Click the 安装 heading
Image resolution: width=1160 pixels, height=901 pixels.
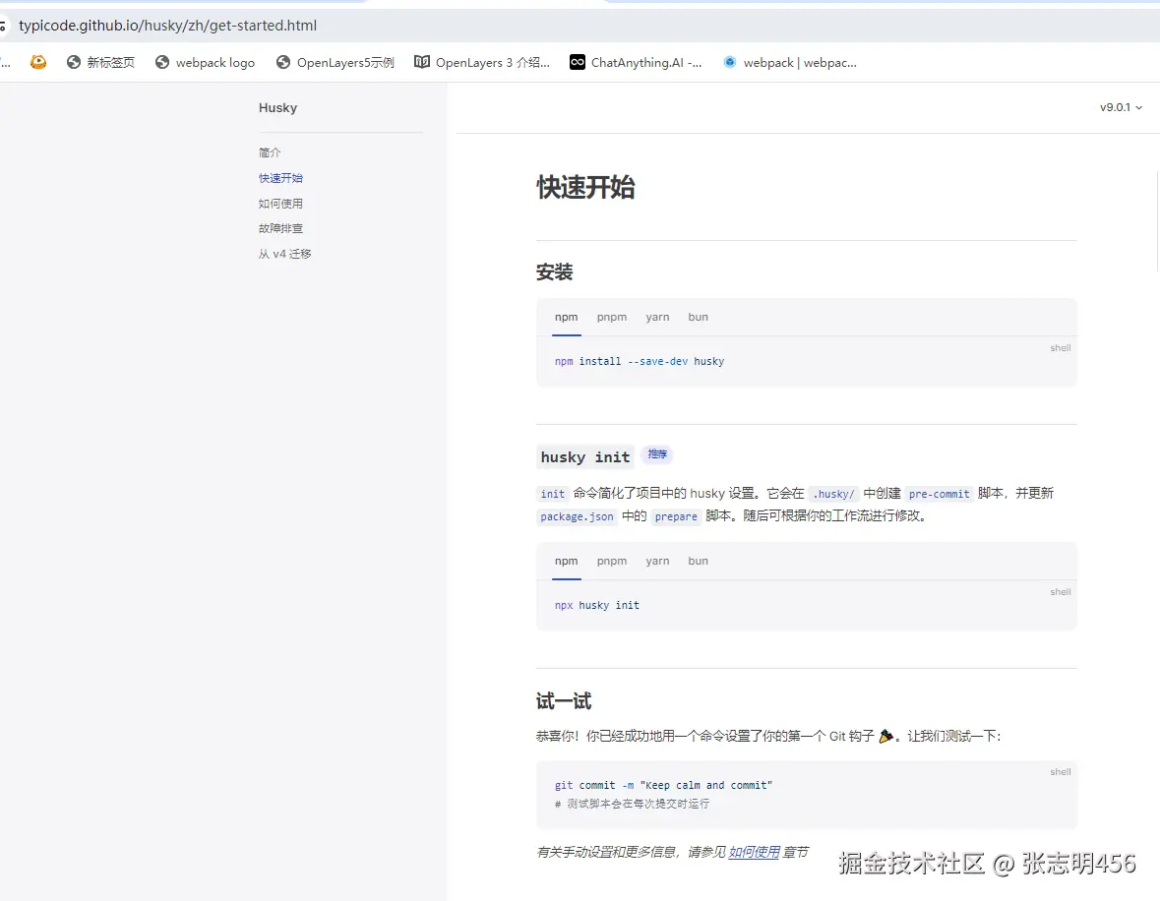[x=554, y=272]
